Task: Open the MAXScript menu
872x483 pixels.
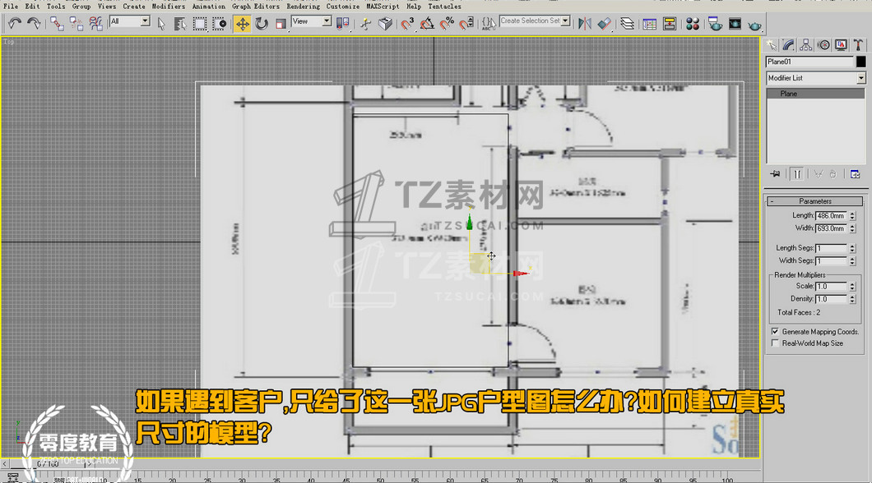Action: pos(383,6)
